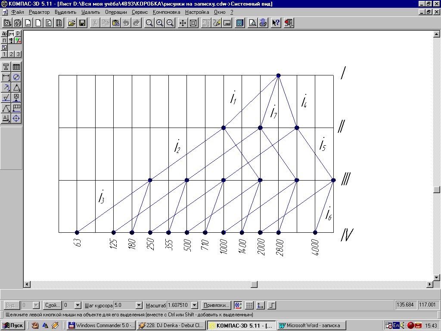Switch to the P parametrization panel

click(18, 34)
